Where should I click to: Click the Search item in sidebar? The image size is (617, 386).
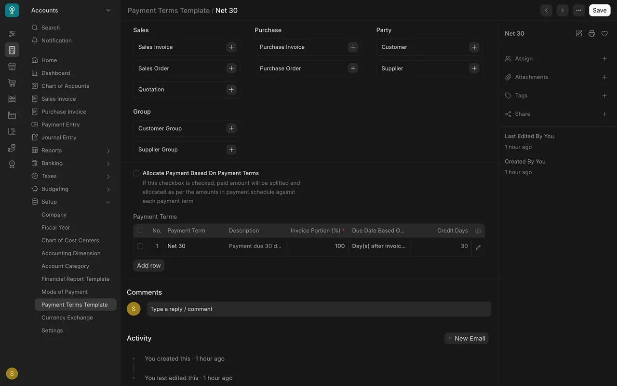[x=51, y=28]
